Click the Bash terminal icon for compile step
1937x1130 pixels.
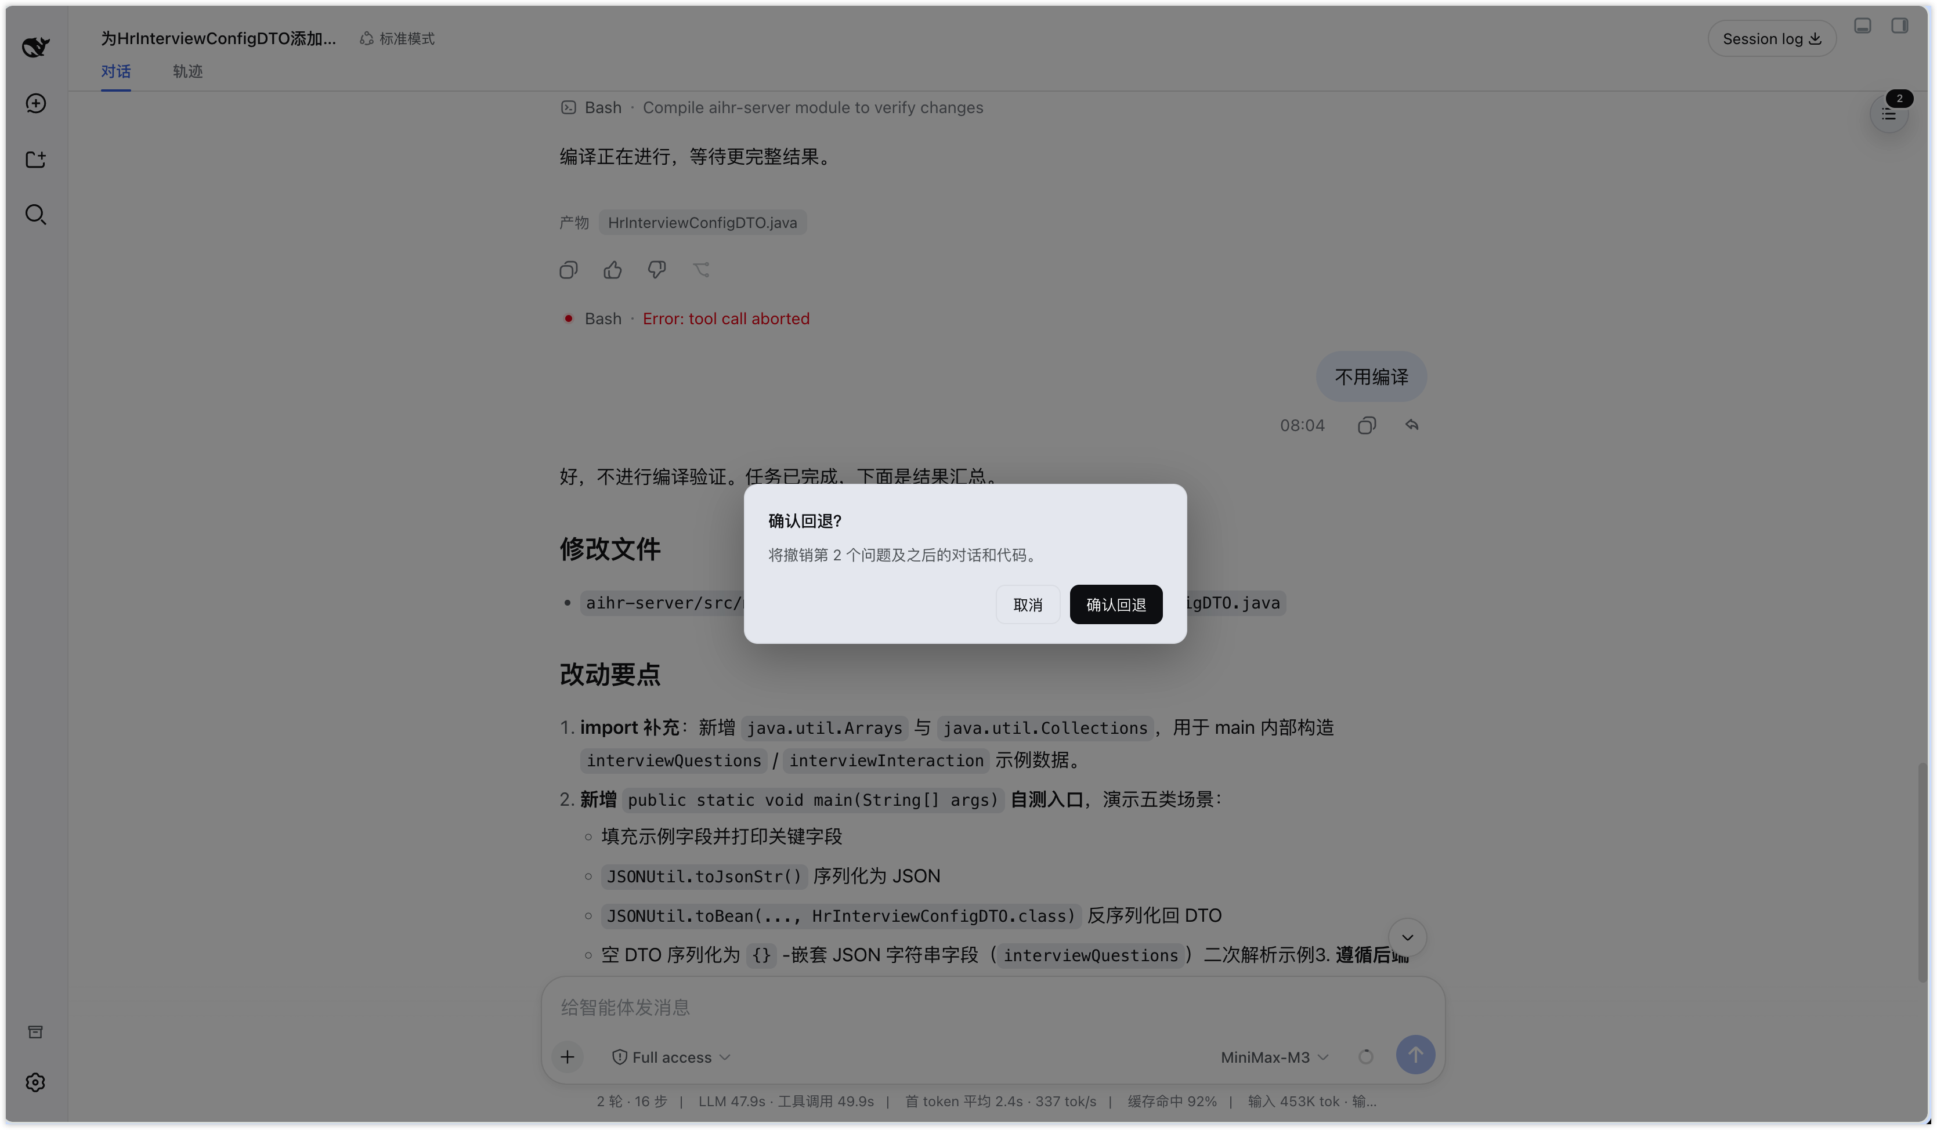point(568,107)
